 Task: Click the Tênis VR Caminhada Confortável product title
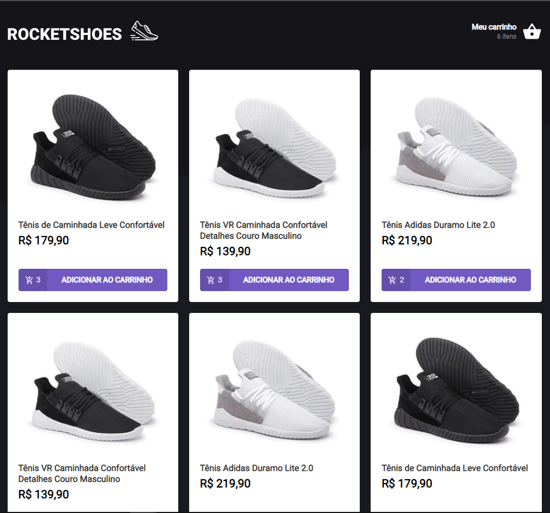263,230
